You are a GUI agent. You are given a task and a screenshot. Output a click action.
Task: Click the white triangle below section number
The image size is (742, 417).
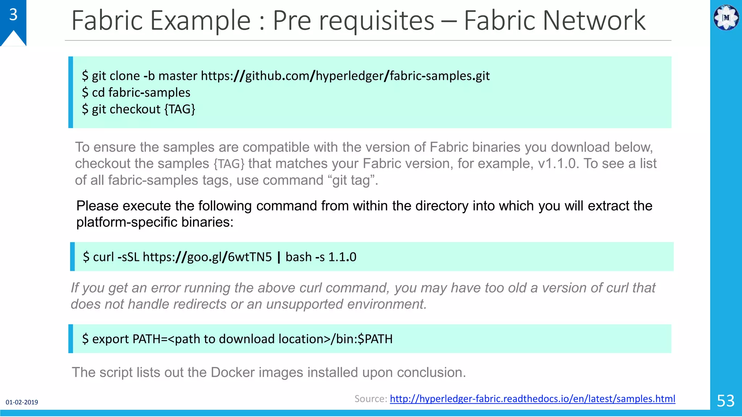pyautogui.click(x=13, y=39)
